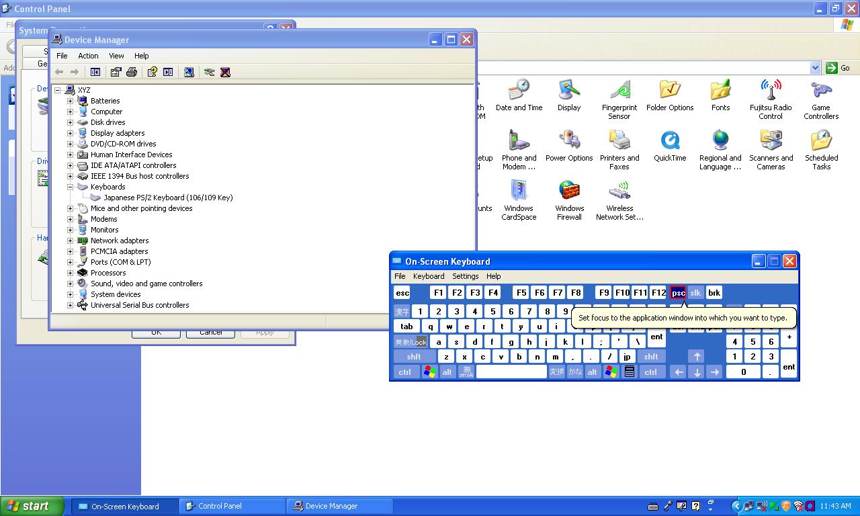The image size is (860, 516).
Task: Click the Help icon in Device Manager toolbar
Action: tap(152, 72)
